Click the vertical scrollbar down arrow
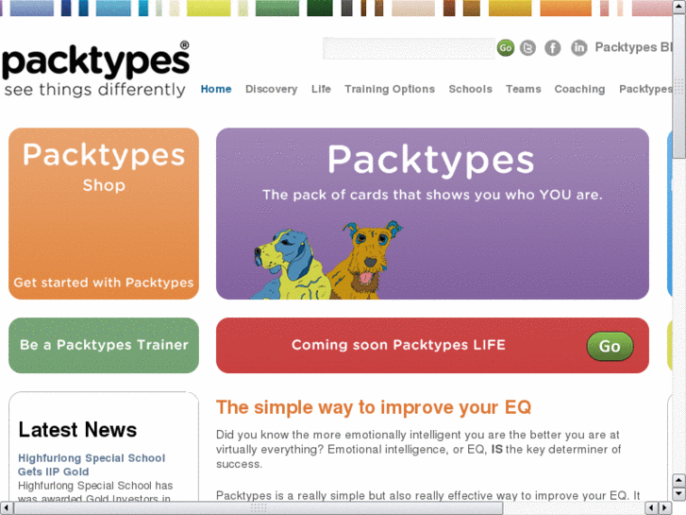Viewport: 686px width, 515px height. [678, 494]
